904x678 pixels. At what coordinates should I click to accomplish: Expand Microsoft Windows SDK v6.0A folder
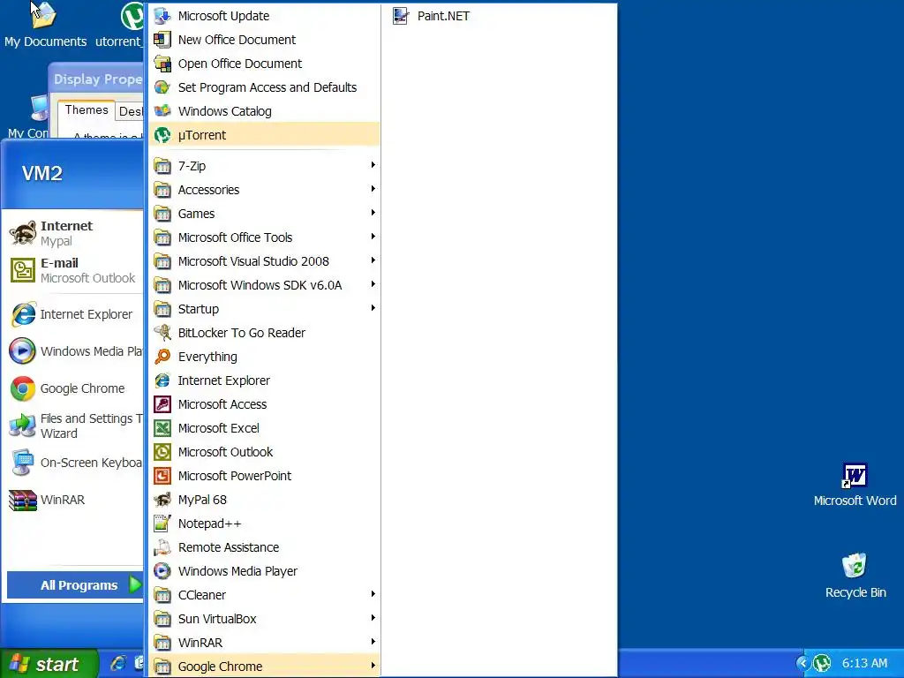click(x=264, y=285)
